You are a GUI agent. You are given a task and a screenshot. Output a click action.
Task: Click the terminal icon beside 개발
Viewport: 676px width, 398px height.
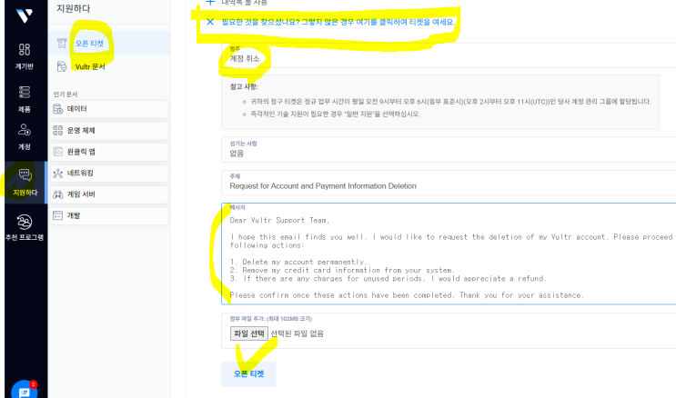click(57, 215)
